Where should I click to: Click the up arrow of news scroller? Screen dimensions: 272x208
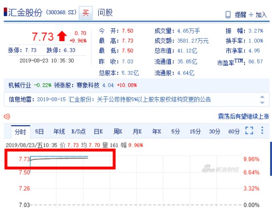(262, 97)
